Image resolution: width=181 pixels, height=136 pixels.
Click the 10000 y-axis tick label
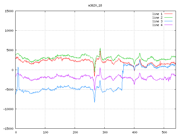(x=8, y=31)
